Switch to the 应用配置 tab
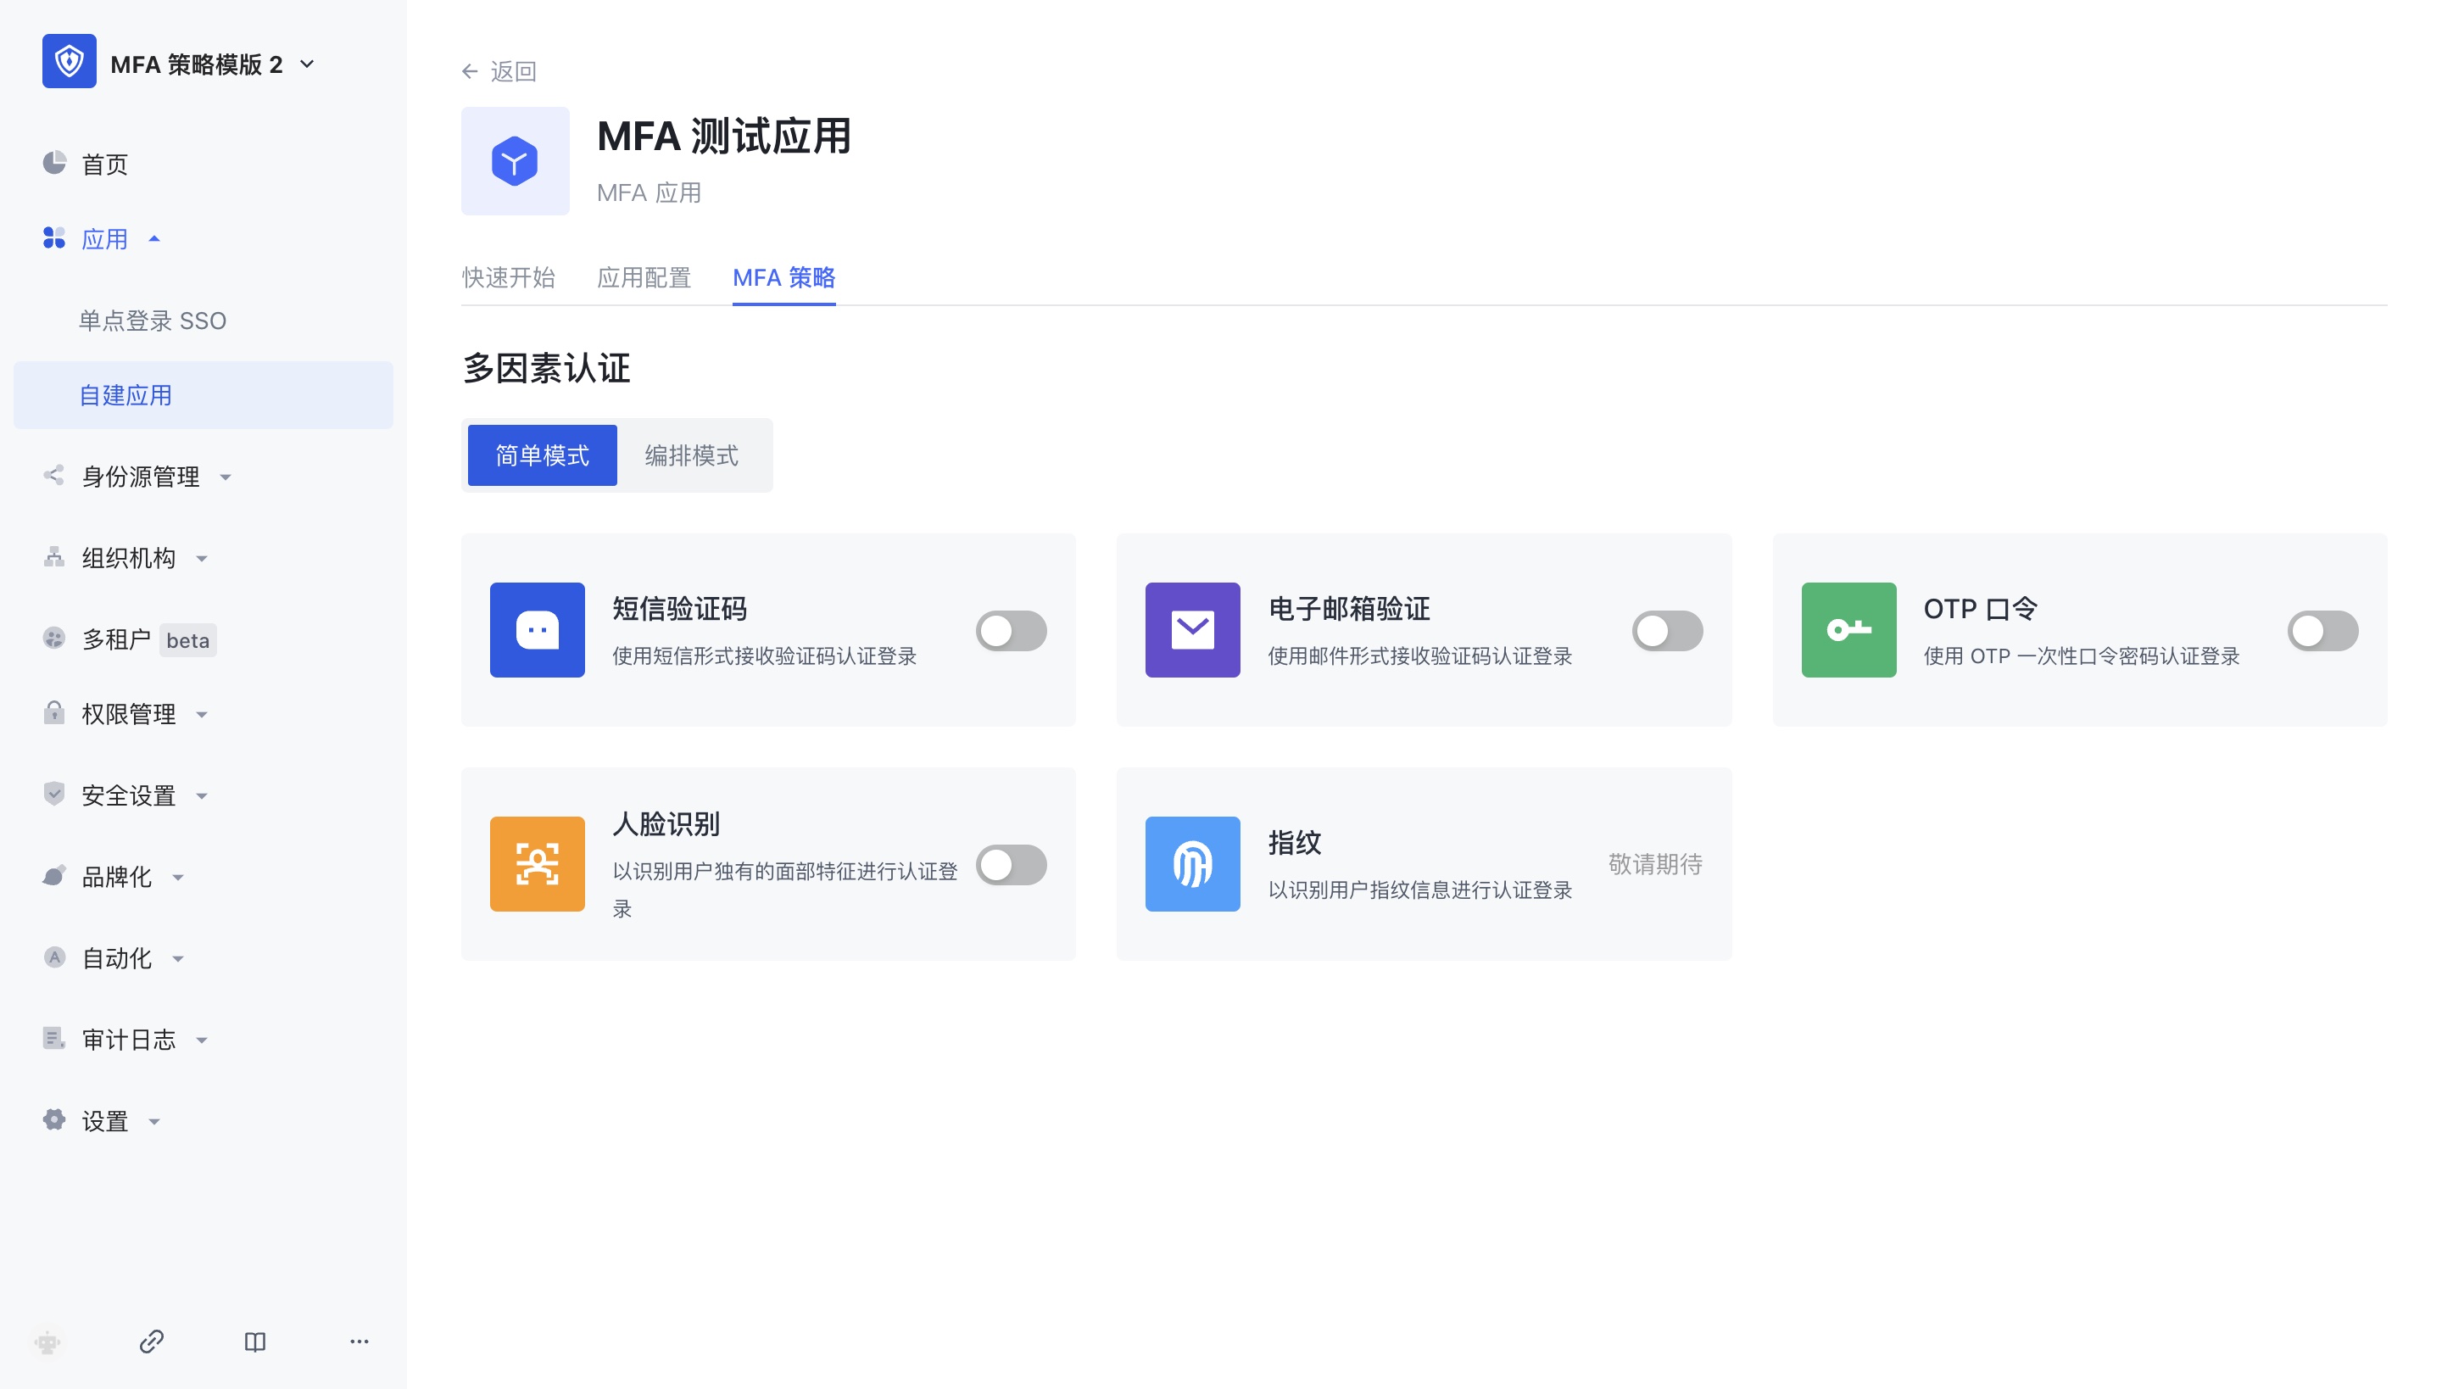Image resolution: width=2442 pixels, height=1389 pixels. click(x=644, y=277)
